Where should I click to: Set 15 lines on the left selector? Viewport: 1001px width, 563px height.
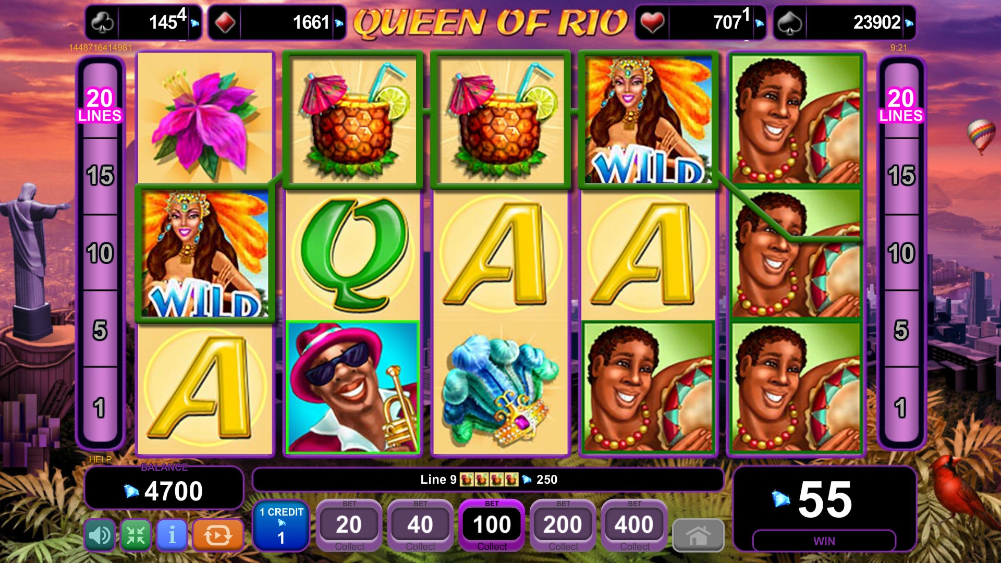[x=100, y=176]
